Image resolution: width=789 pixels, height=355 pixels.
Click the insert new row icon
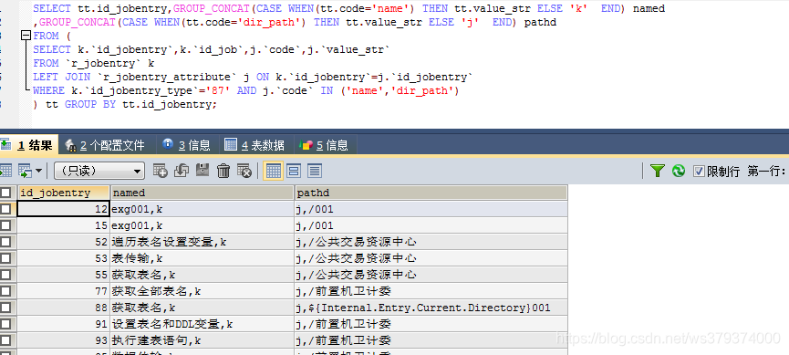pyautogui.click(x=160, y=171)
